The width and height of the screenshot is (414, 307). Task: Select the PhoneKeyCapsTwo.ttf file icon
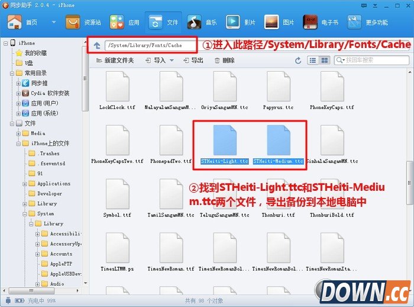(x=118, y=140)
